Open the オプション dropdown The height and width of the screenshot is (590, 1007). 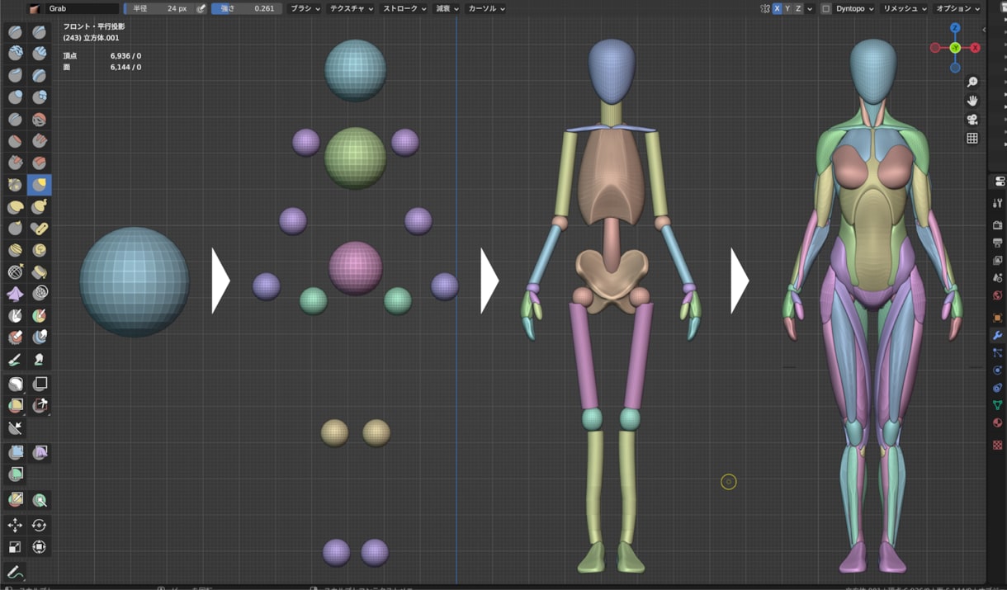[x=958, y=8]
